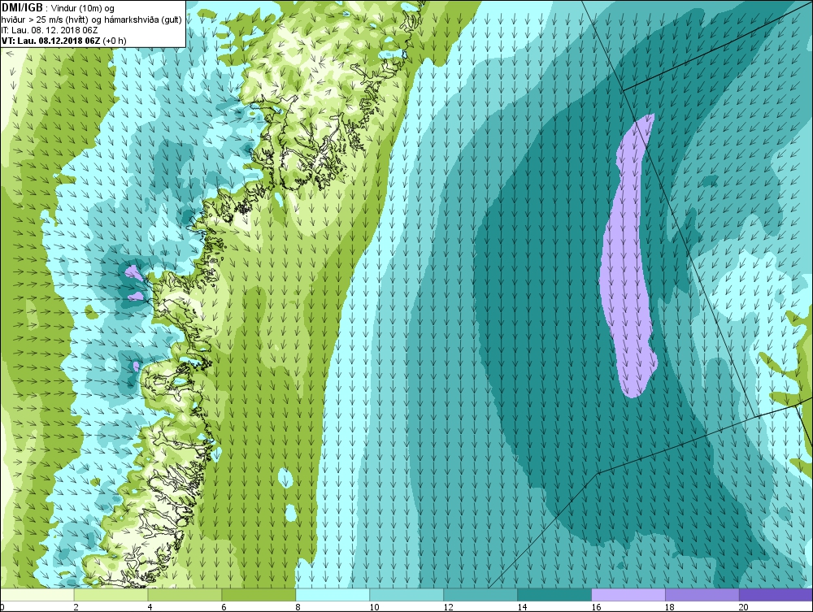Click the legend value 6

coord(224,607)
